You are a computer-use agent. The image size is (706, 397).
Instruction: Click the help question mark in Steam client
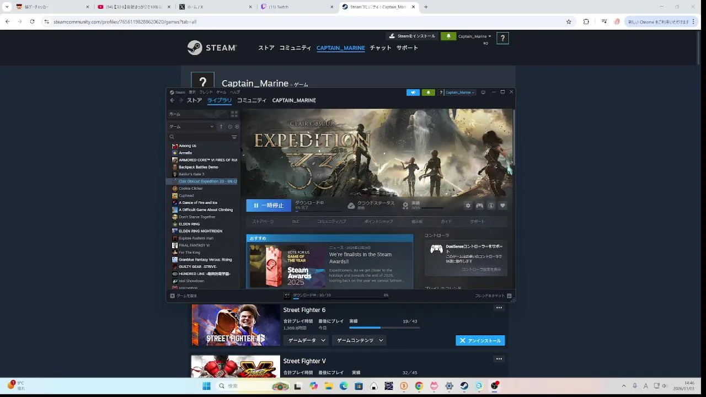(x=441, y=92)
